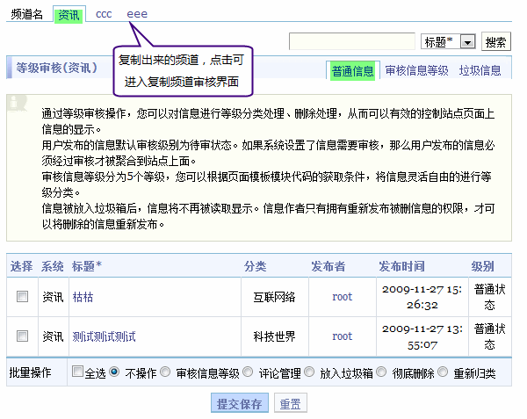Screen dimensions: 527x419
Task: Select the 不操作 radio option
Action: coord(115,372)
